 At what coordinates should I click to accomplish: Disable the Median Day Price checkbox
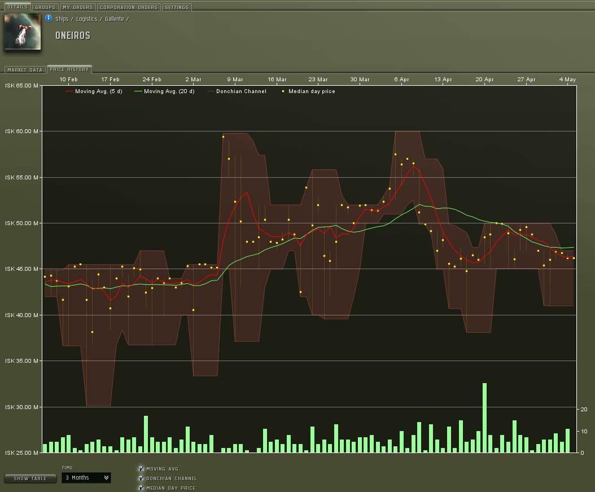tap(141, 487)
